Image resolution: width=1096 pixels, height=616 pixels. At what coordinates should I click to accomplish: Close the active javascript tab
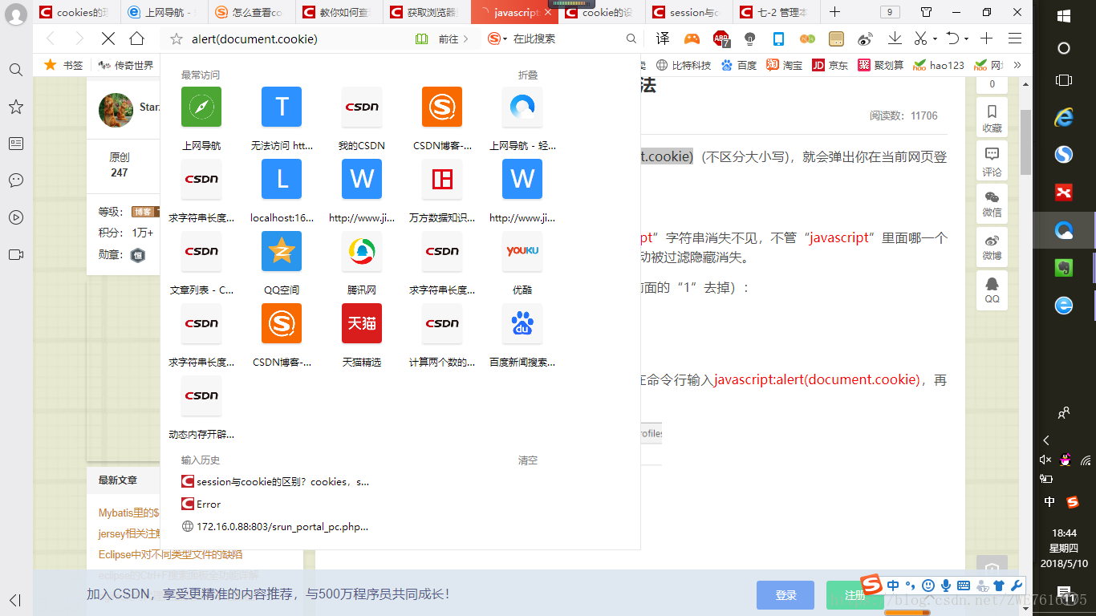[549, 13]
